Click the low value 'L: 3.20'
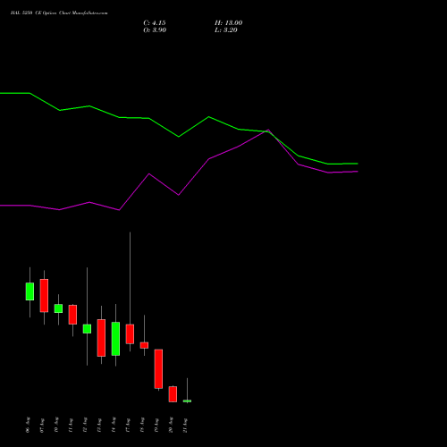 click(x=226, y=30)
